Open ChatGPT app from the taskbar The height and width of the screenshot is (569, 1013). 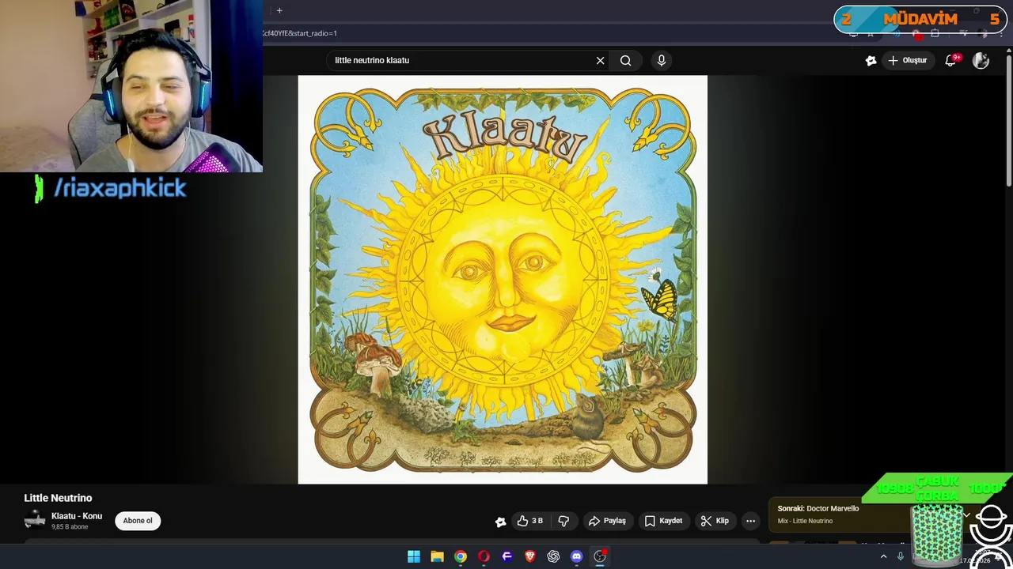pyautogui.click(x=553, y=556)
